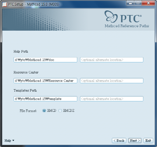Viewport: 157px width, 147px height.
Task: Set Resource Center optional alternate location
Action: coord(112,80)
